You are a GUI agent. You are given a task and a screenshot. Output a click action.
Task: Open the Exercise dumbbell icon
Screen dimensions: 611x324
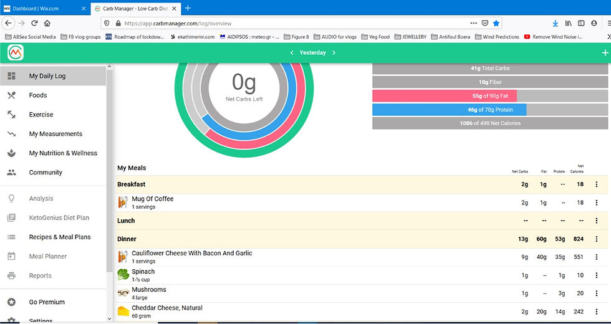point(12,115)
